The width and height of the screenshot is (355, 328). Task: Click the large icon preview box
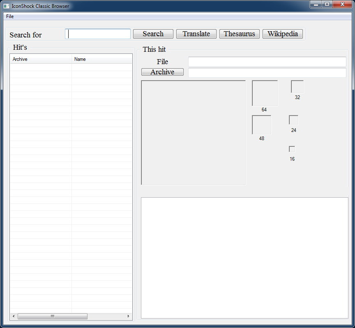[194, 133]
